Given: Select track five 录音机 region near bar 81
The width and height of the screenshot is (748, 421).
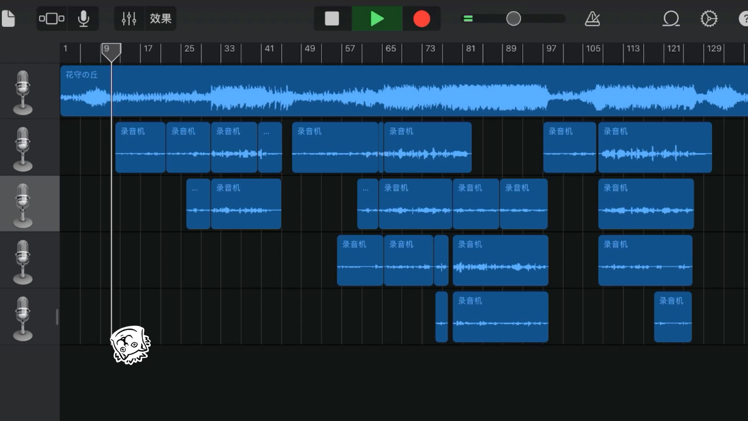Looking at the screenshot, I should (500, 317).
